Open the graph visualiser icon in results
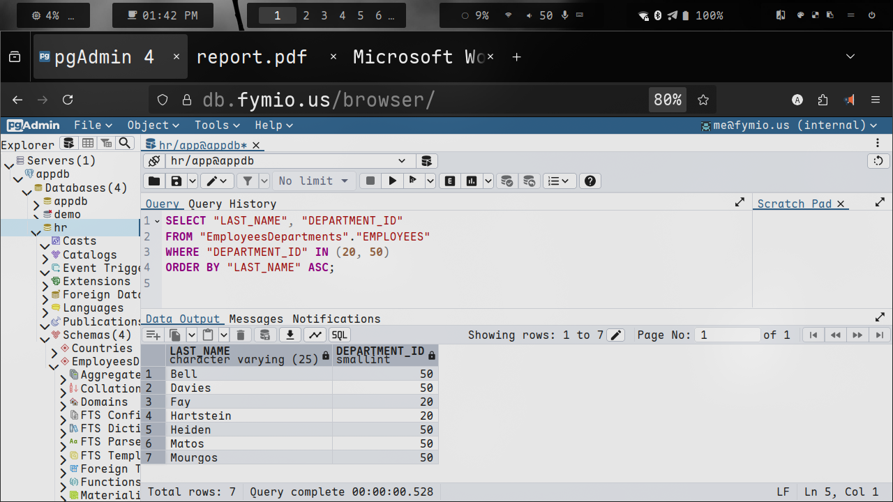 pyautogui.click(x=315, y=335)
